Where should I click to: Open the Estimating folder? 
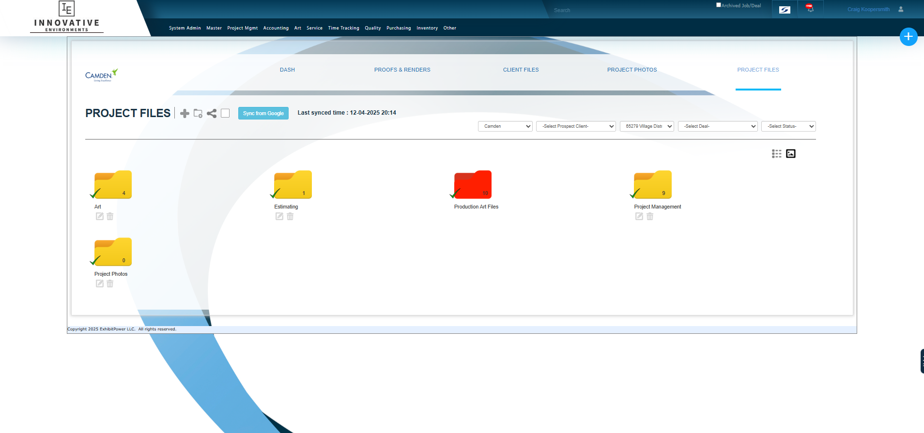click(293, 184)
